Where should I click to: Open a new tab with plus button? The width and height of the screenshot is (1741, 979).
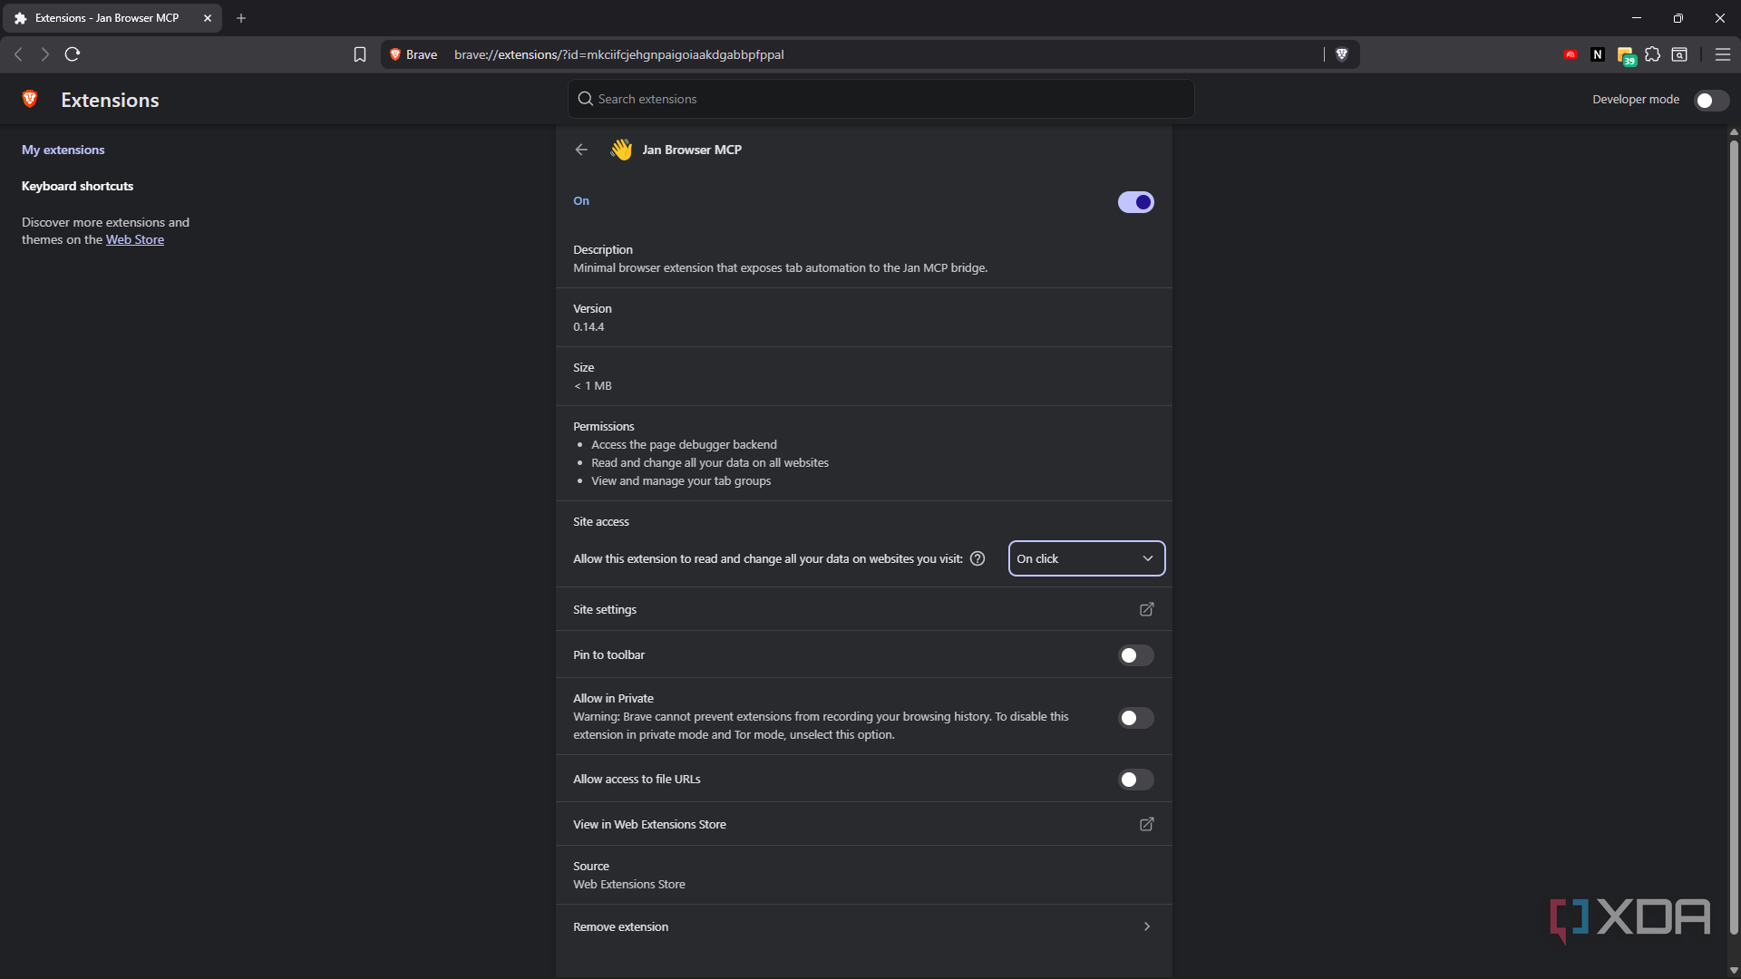[x=241, y=18]
